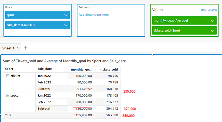Open sale_date (MONTH) field dropdown arrow
The image size is (222, 122).
pos(66,25)
